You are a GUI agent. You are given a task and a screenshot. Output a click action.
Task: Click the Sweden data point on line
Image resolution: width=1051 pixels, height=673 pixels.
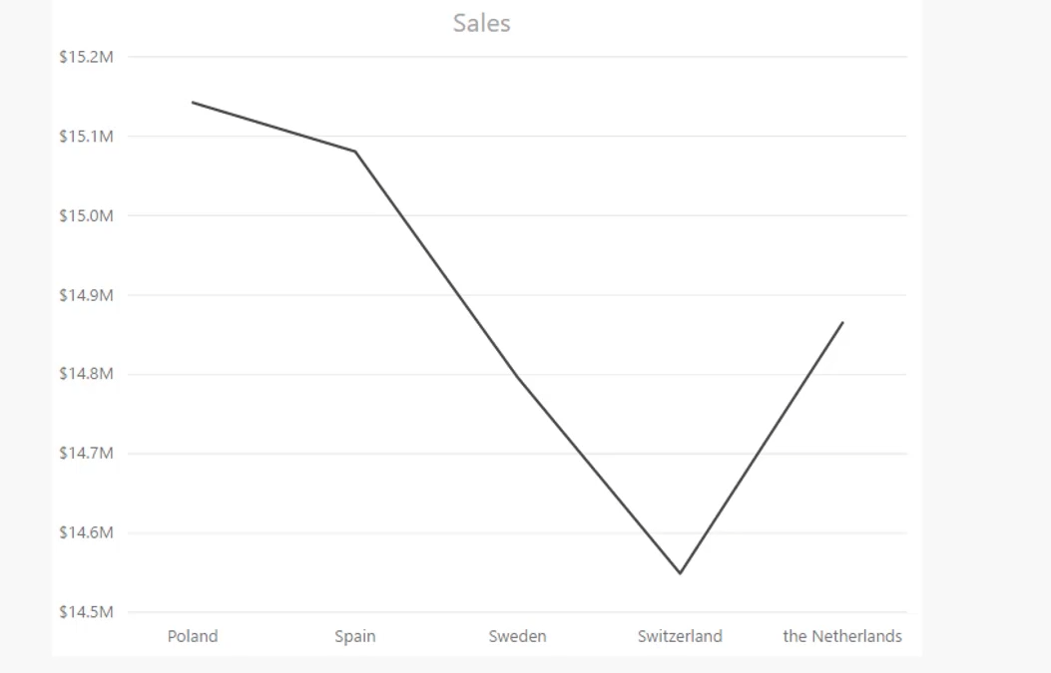coord(517,376)
